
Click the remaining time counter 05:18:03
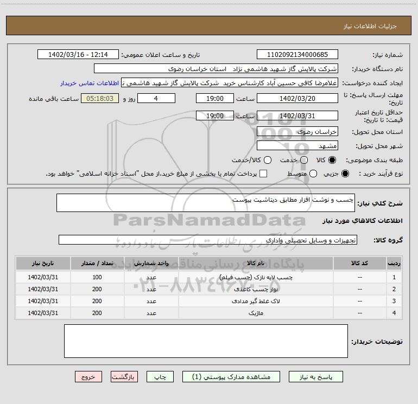100,99
